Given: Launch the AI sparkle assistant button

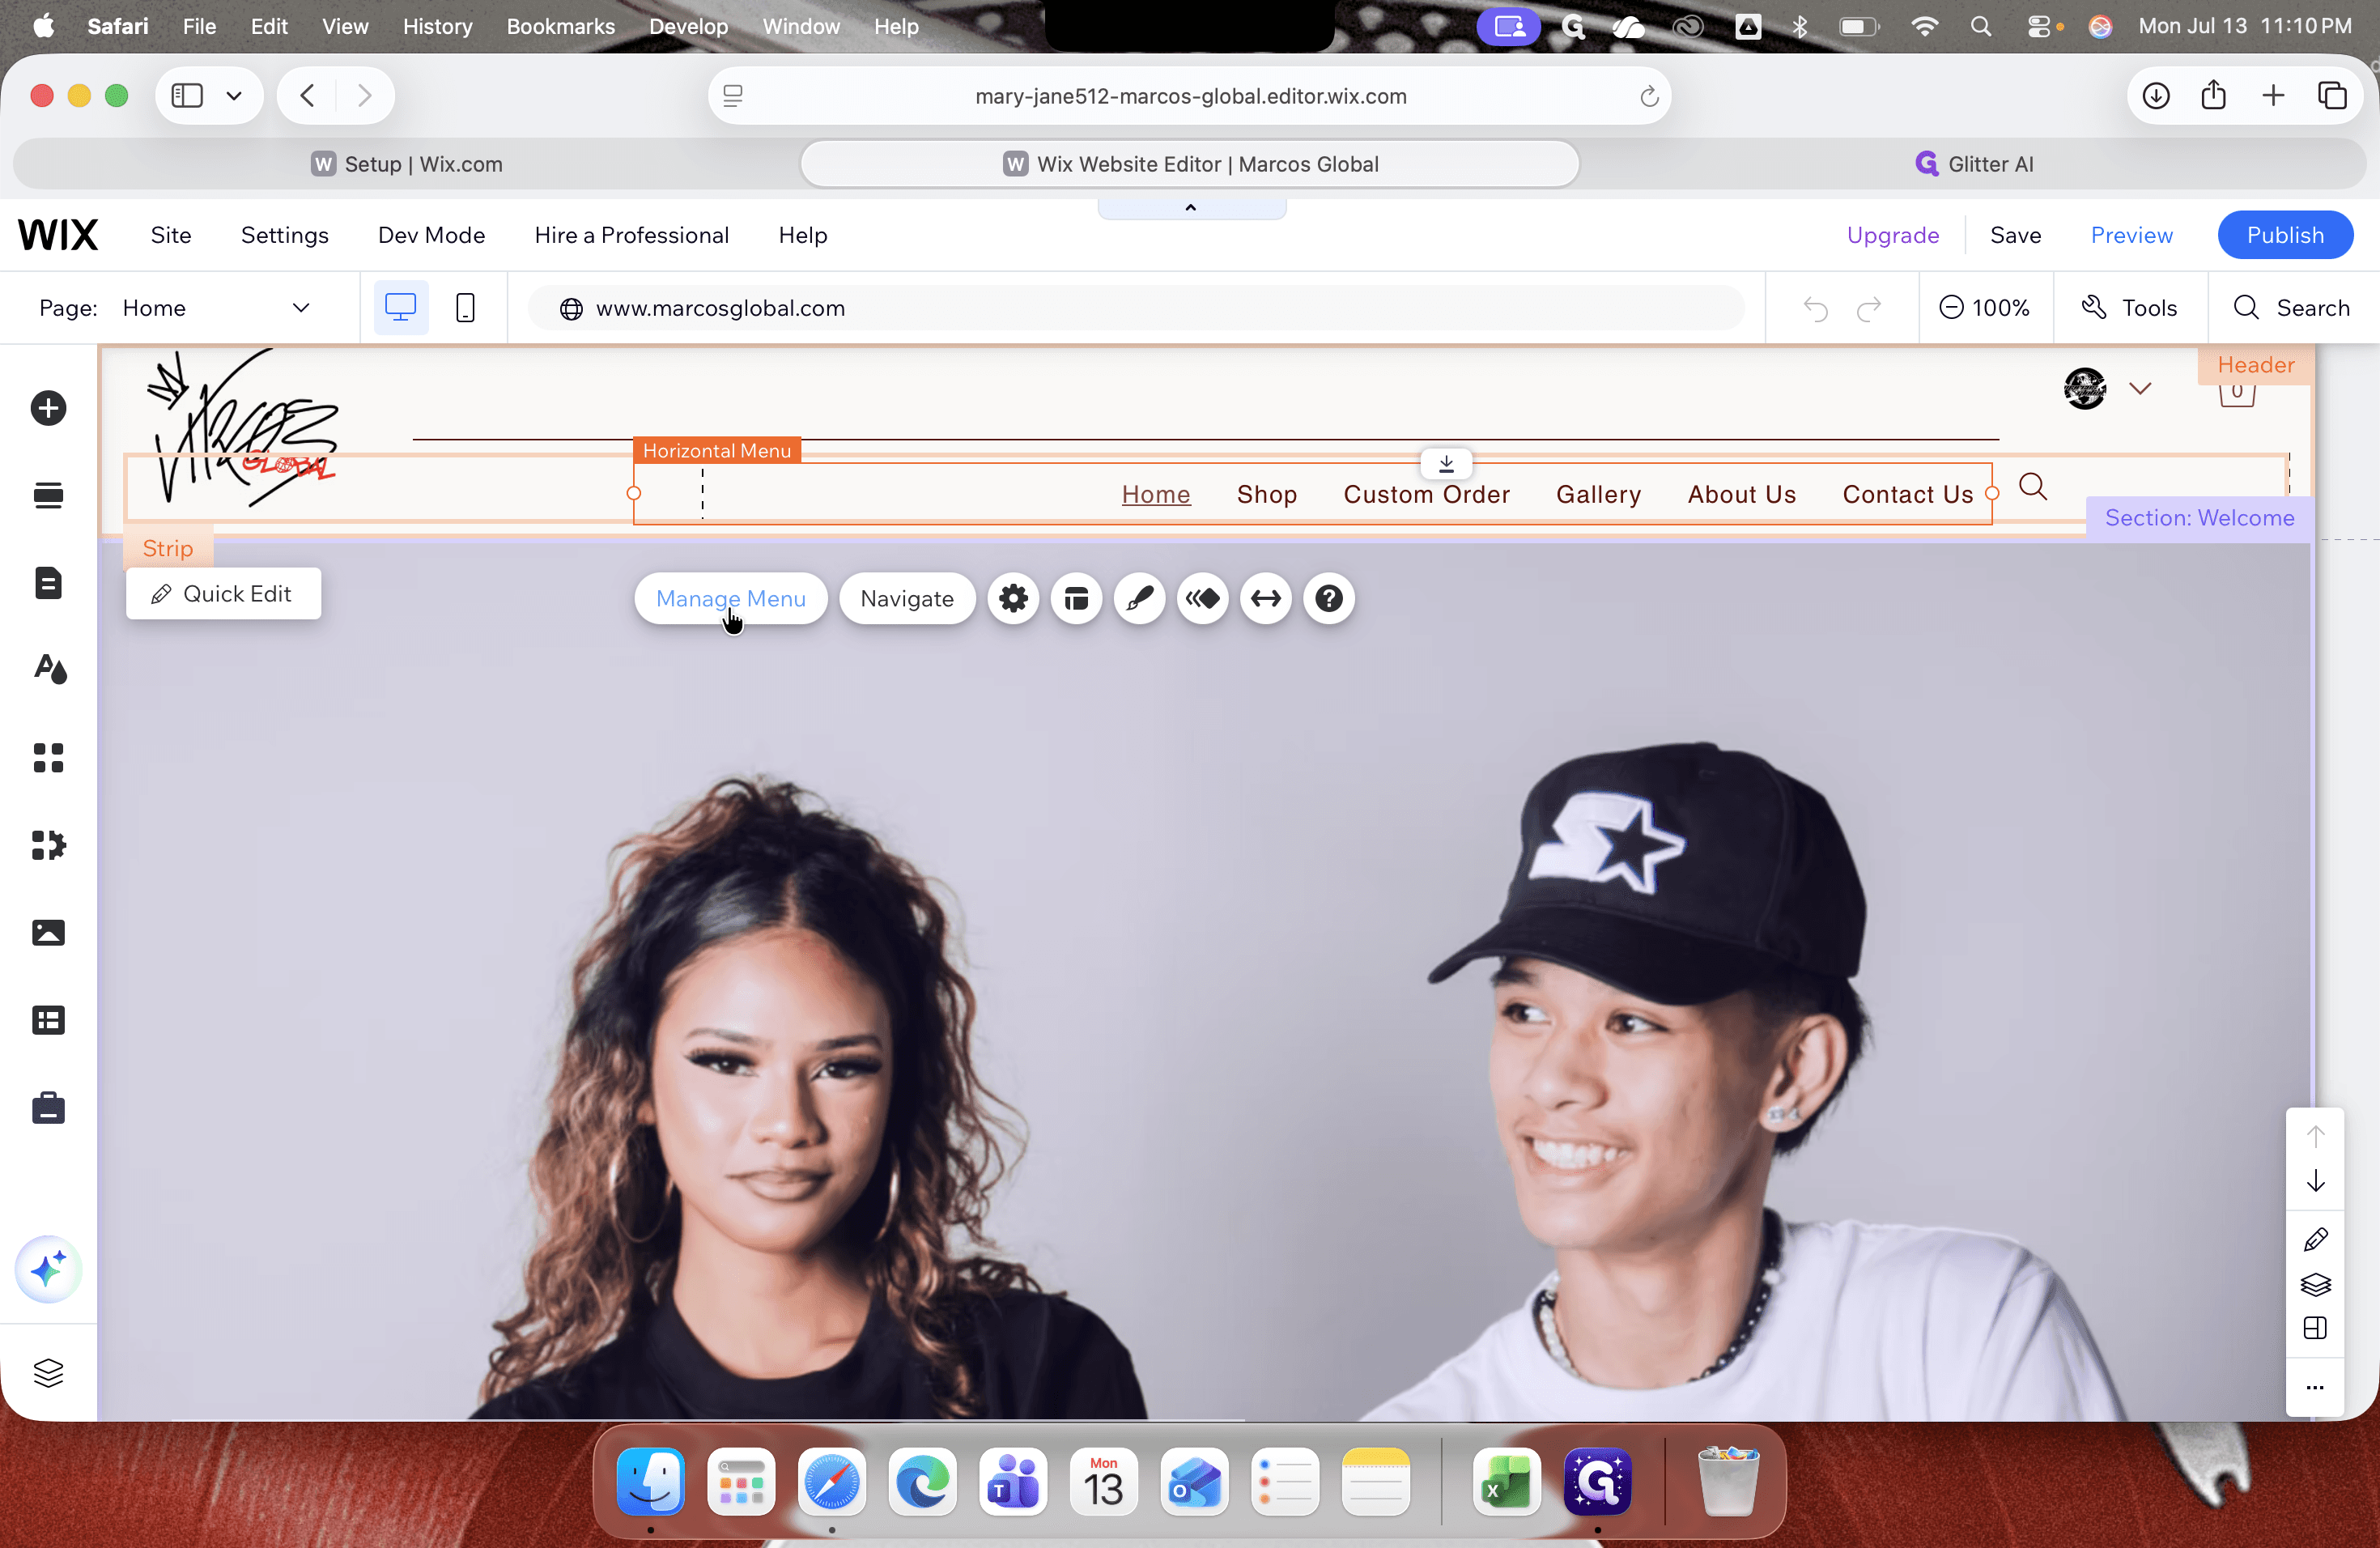Looking at the screenshot, I should click(x=48, y=1270).
